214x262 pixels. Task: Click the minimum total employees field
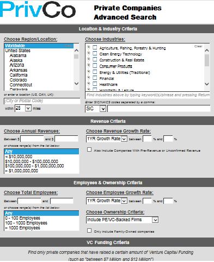pos(29,201)
